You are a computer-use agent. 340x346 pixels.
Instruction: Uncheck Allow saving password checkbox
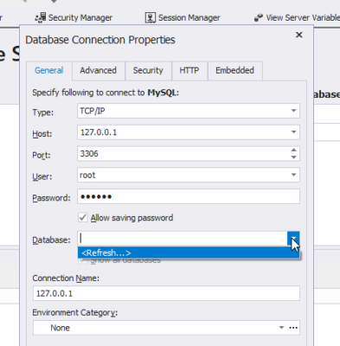coord(83,217)
